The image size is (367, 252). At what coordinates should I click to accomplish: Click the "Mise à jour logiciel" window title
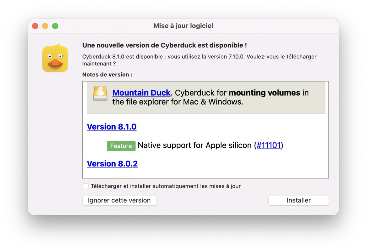click(183, 26)
